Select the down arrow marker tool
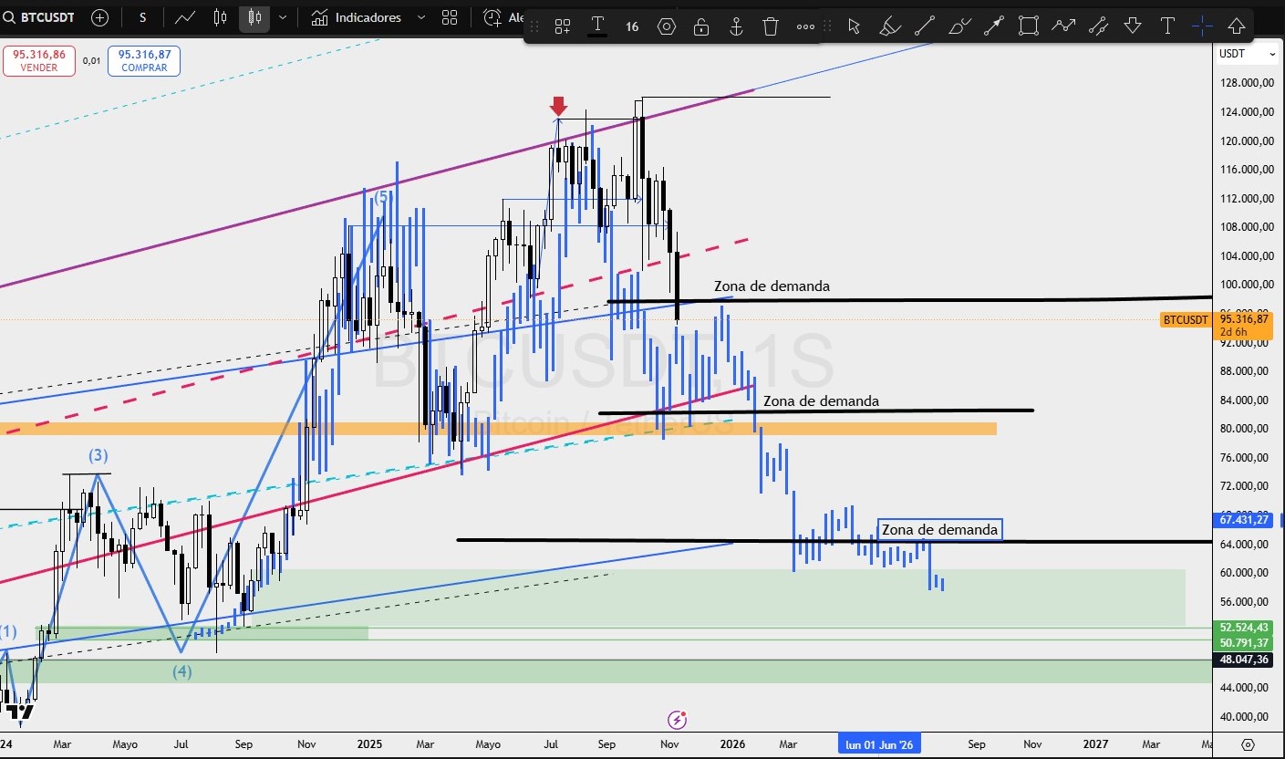 click(1133, 26)
